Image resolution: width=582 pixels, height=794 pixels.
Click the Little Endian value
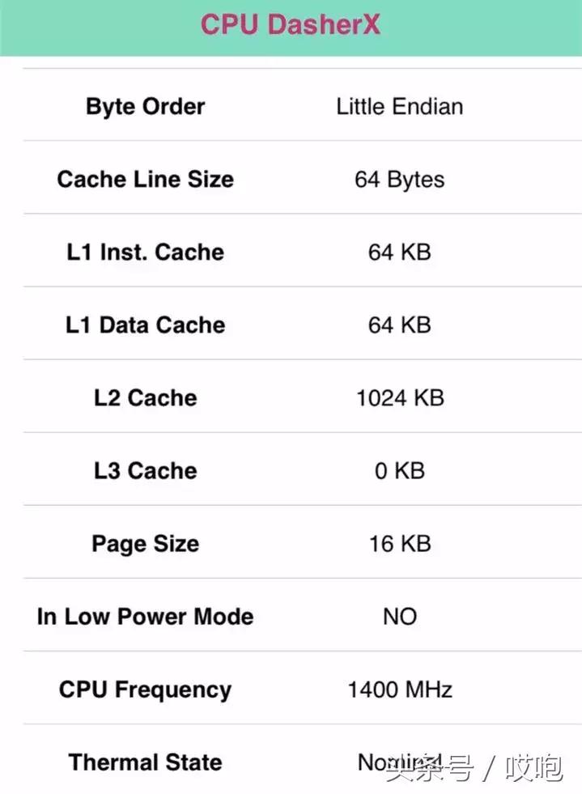[x=400, y=107]
